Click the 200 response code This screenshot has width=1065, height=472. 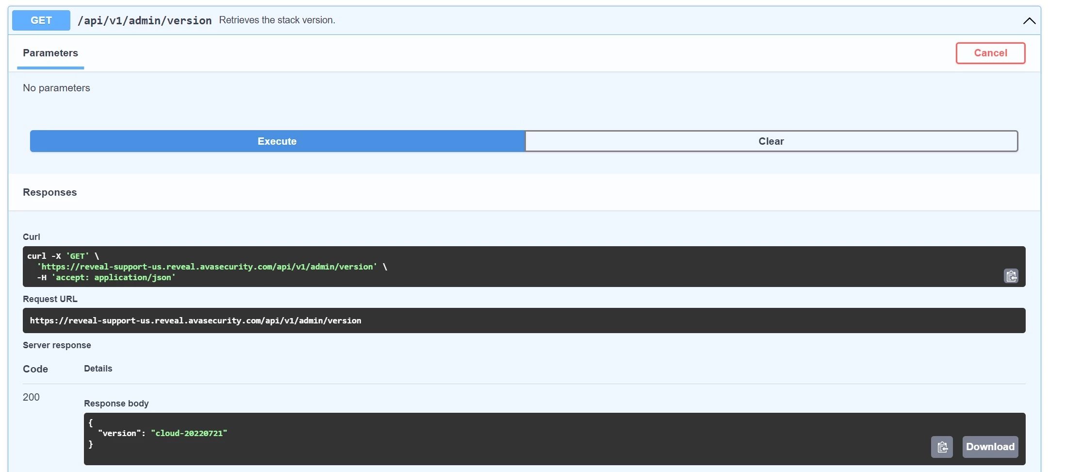(31, 397)
